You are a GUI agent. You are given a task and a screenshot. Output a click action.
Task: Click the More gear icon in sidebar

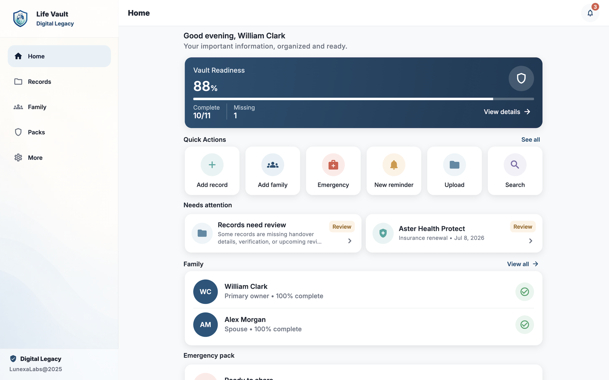(18, 157)
